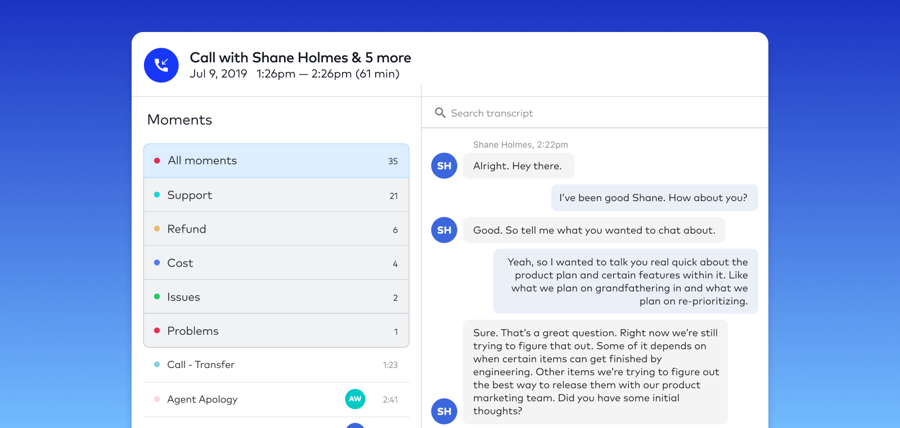
Task: Click the Moments heading
Action: [x=179, y=120]
